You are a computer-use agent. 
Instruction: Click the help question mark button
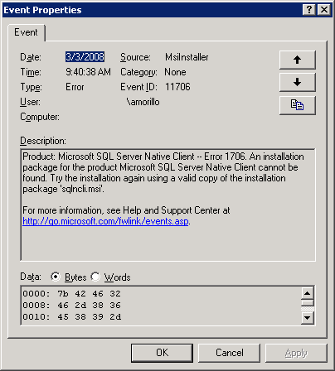(x=309, y=10)
